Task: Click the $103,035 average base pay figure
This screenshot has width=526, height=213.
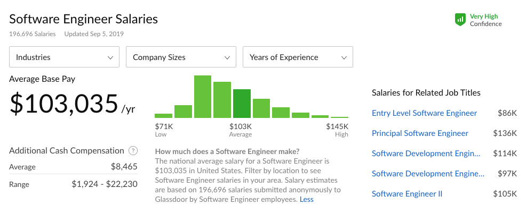Action: point(64,104)
